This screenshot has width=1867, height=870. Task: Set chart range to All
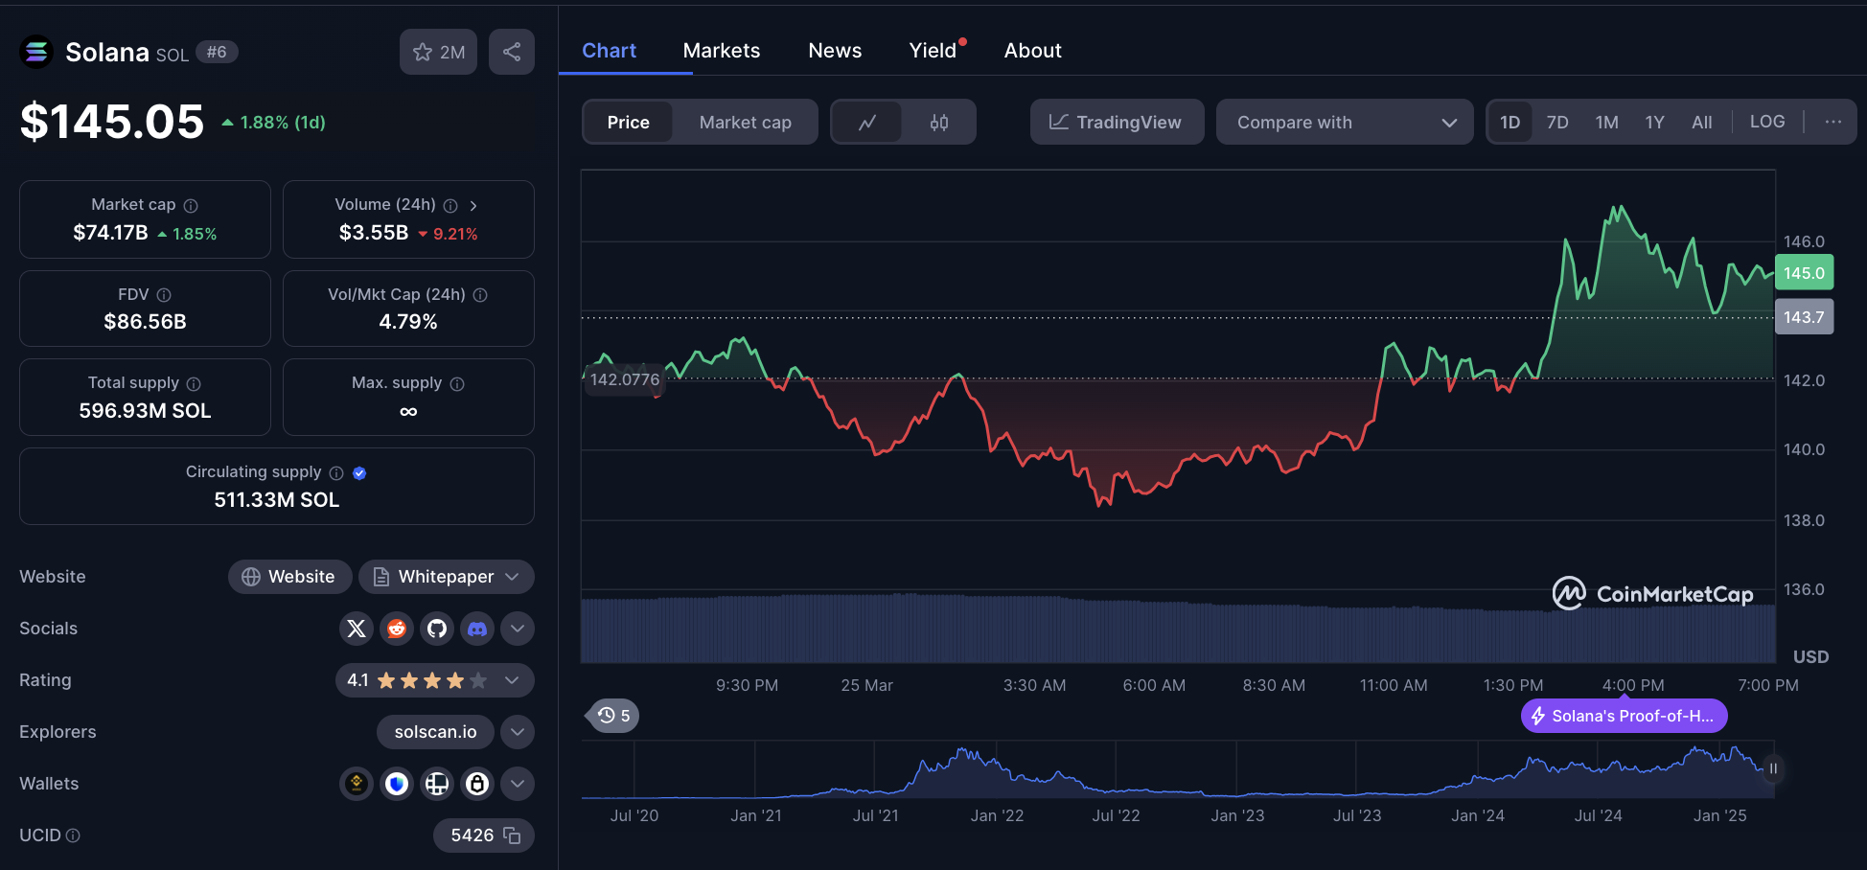(x=1702, y=122)
